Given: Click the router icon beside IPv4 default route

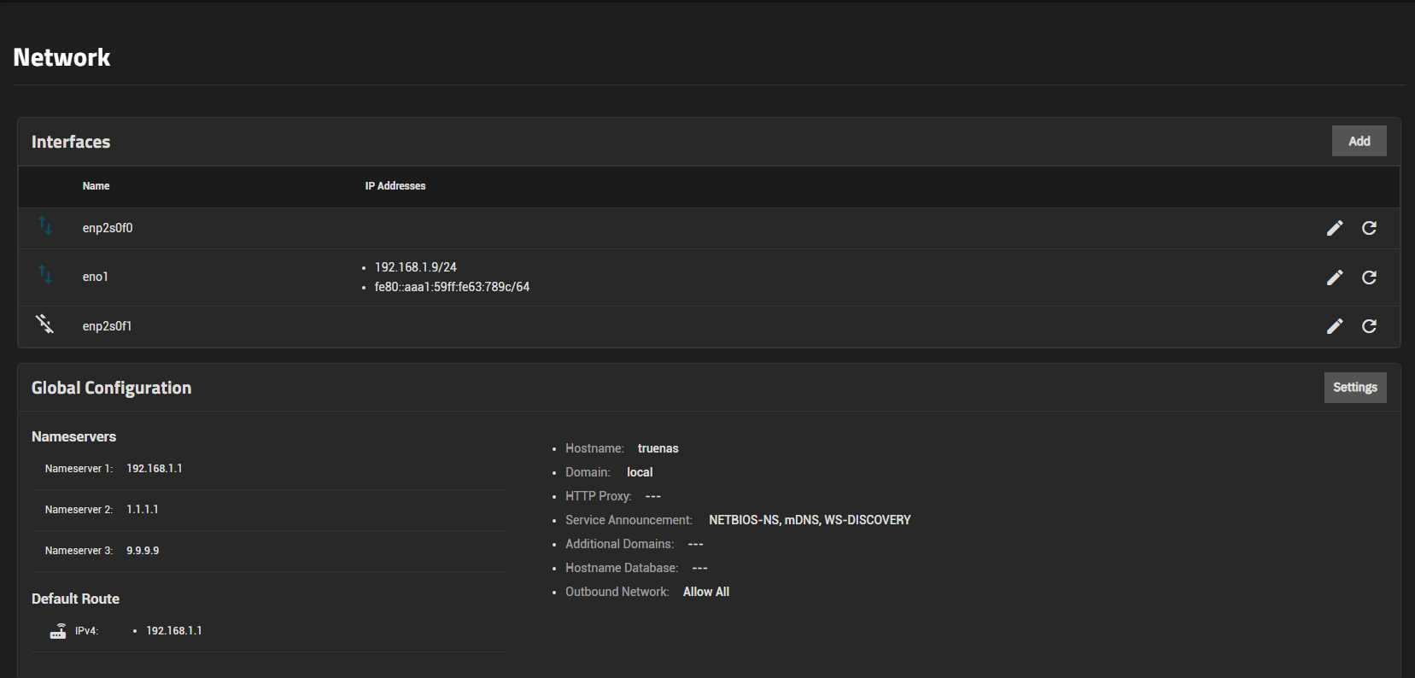Looking at the screenshot, I should point(58,631).
